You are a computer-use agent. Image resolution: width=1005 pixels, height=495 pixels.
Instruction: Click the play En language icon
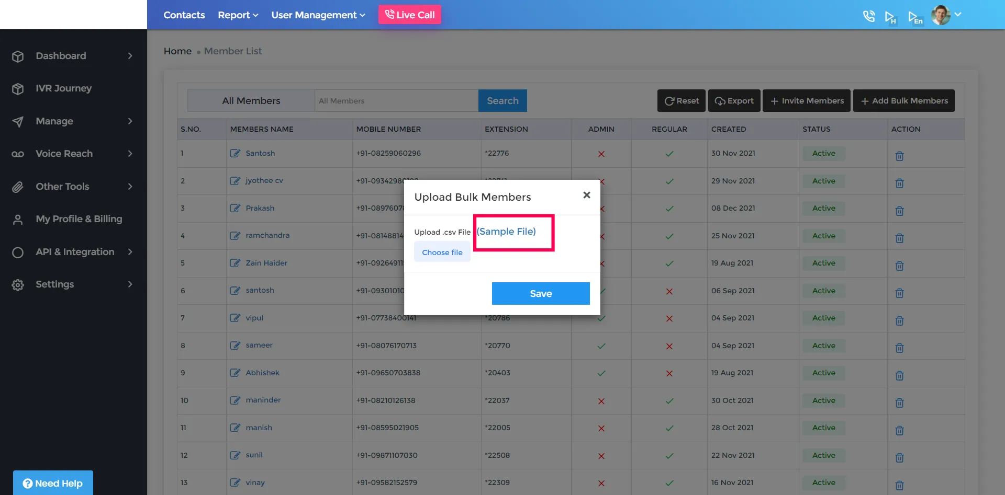coord(915,18)
